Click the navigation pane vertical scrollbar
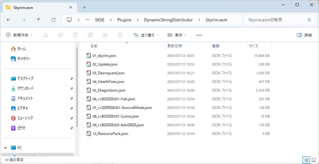Screen dimensions: 319x164 click(x=77, y=87)
